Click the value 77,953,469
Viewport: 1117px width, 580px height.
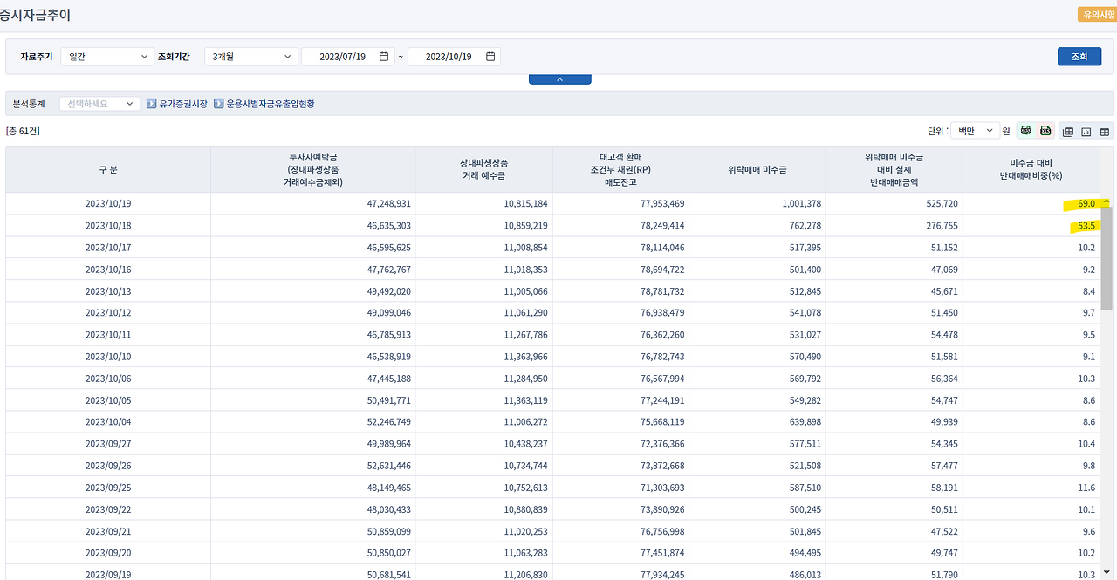pos(662,203)
